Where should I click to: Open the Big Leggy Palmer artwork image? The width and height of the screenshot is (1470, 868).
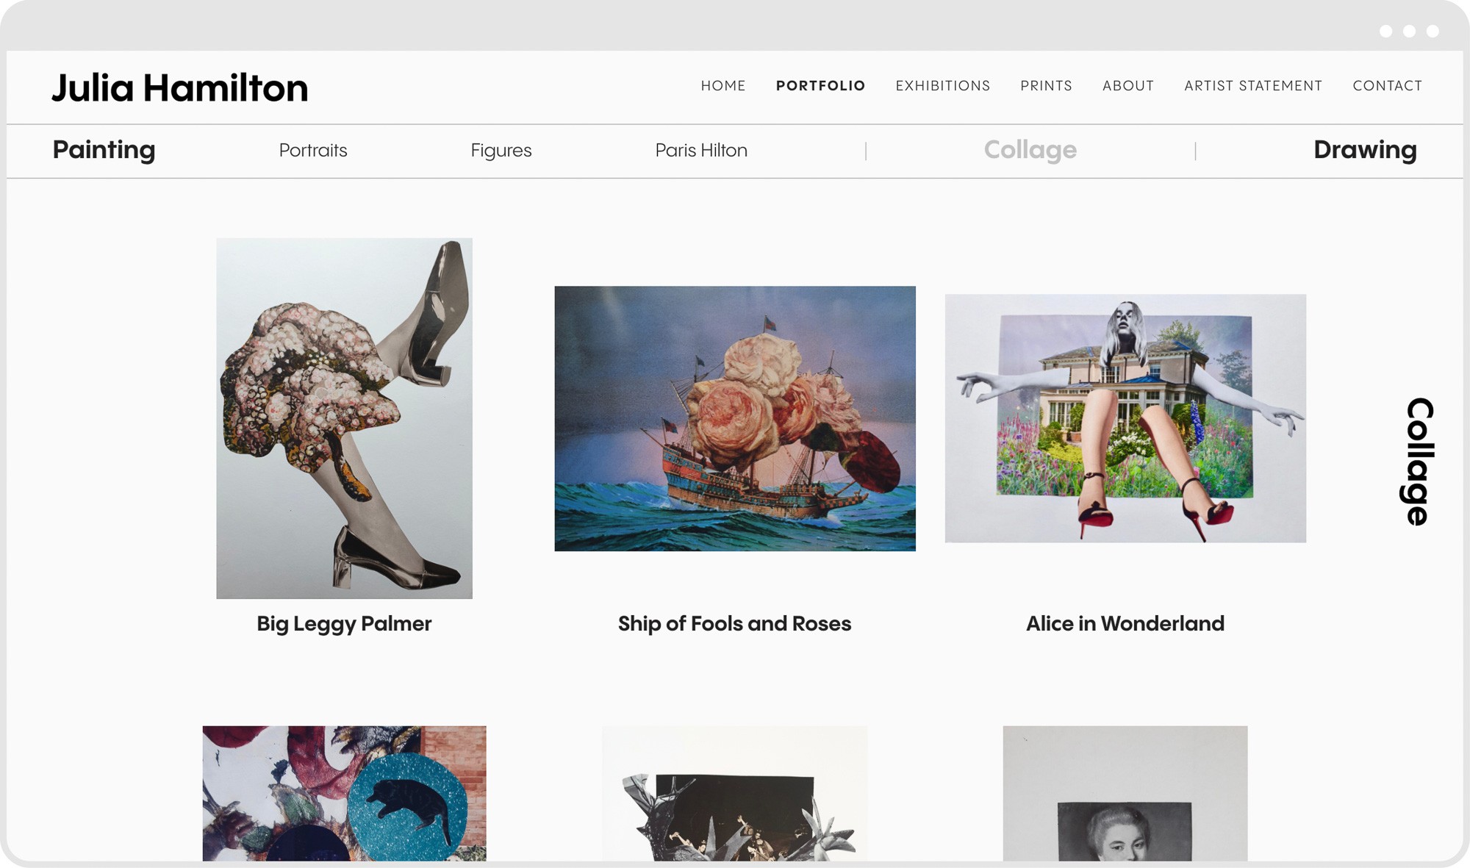[x=344, y=418]
